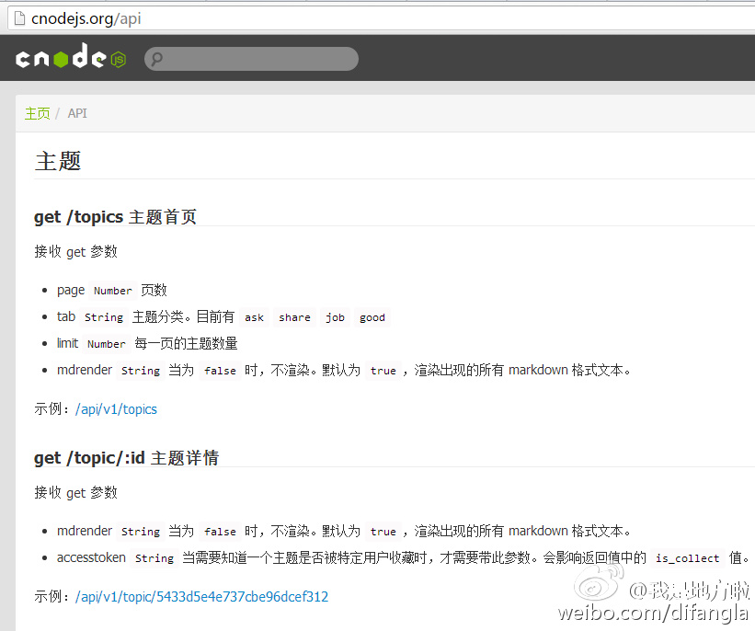
Task: Click the ask tag under tab parameter
Action: (x=254, y=317)
